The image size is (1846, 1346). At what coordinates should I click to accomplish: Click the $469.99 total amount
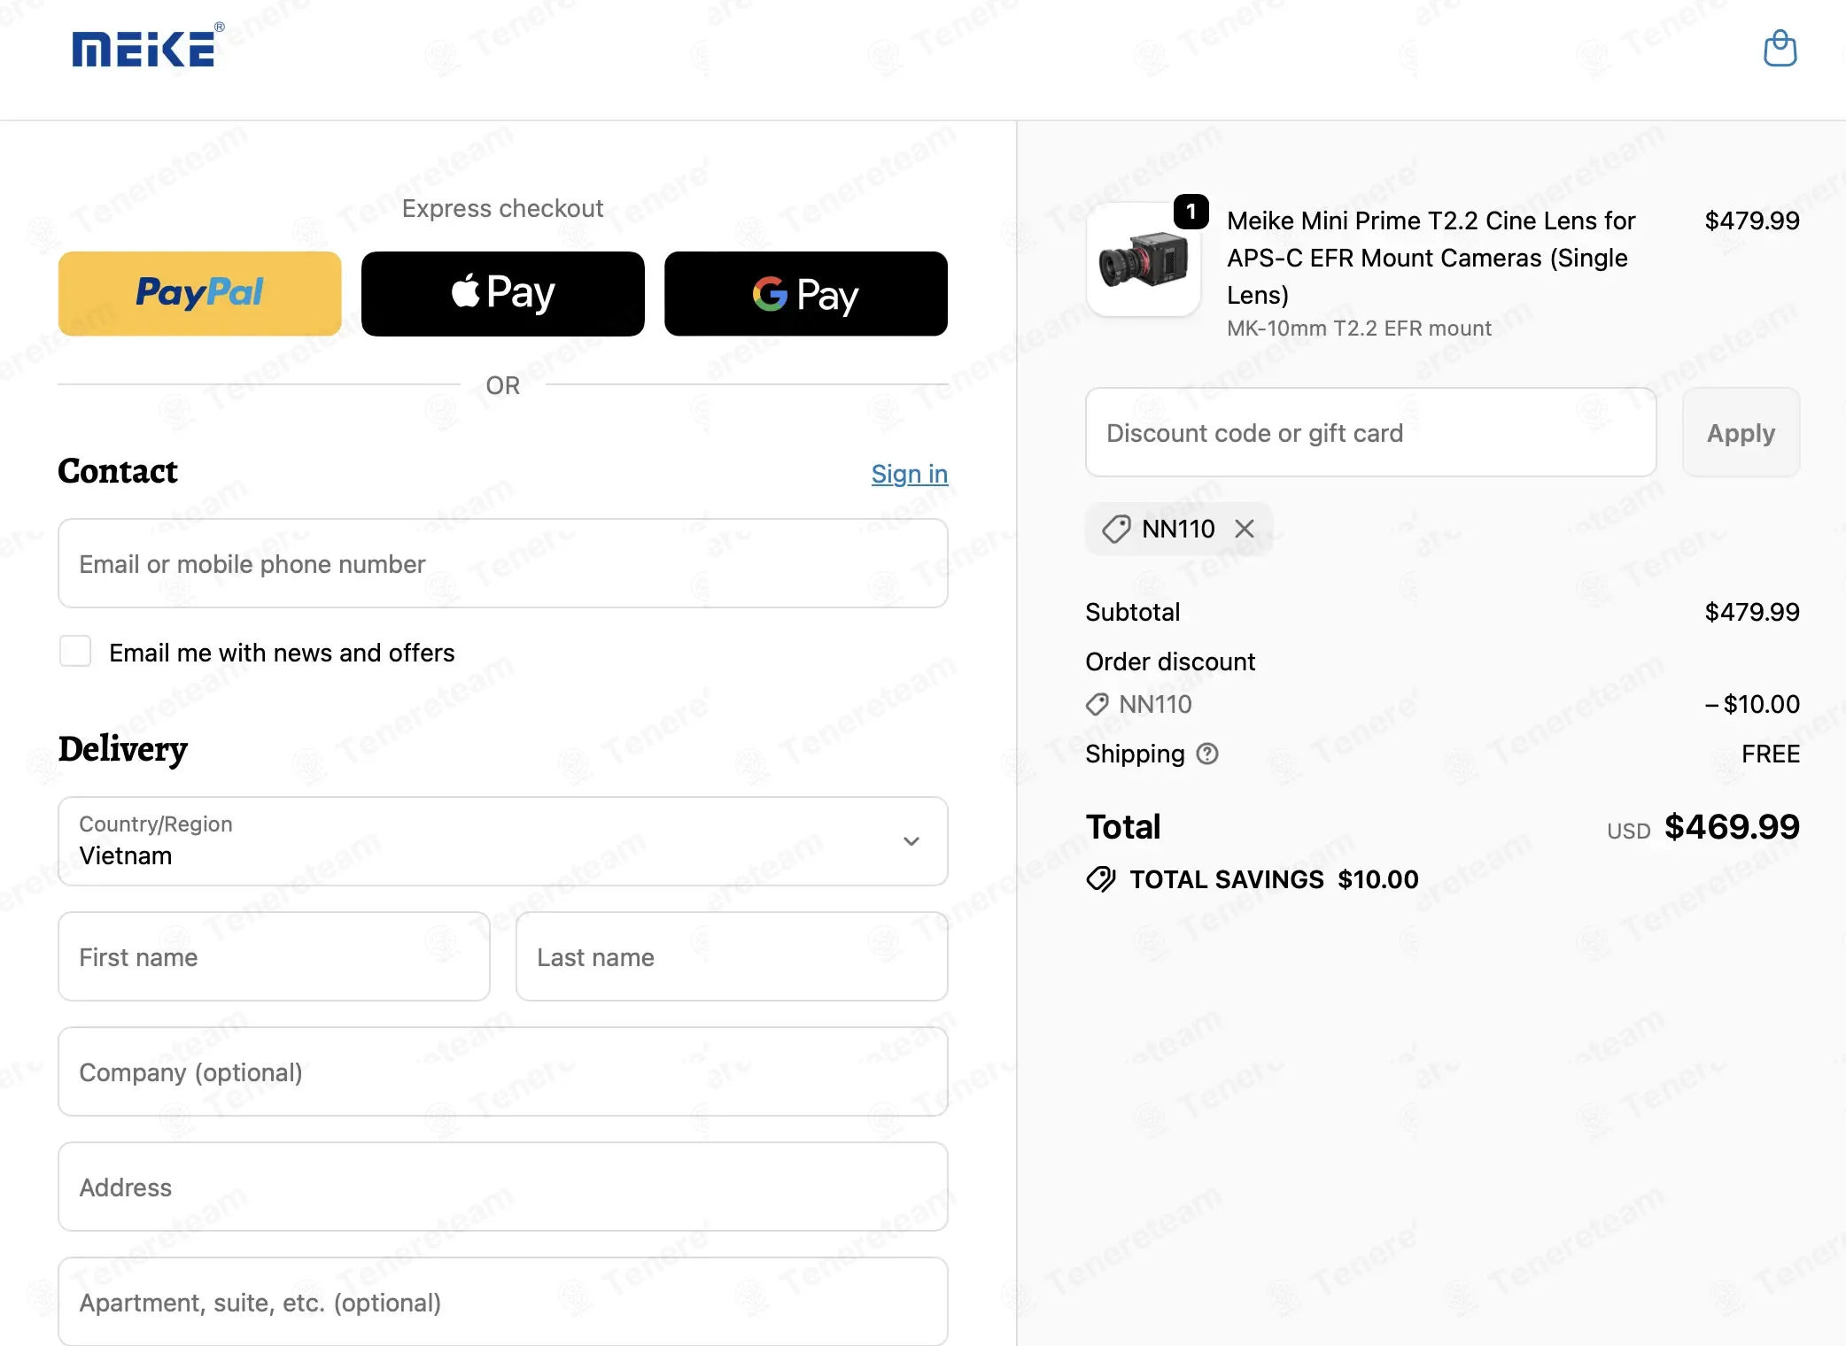pos(1732,827)
